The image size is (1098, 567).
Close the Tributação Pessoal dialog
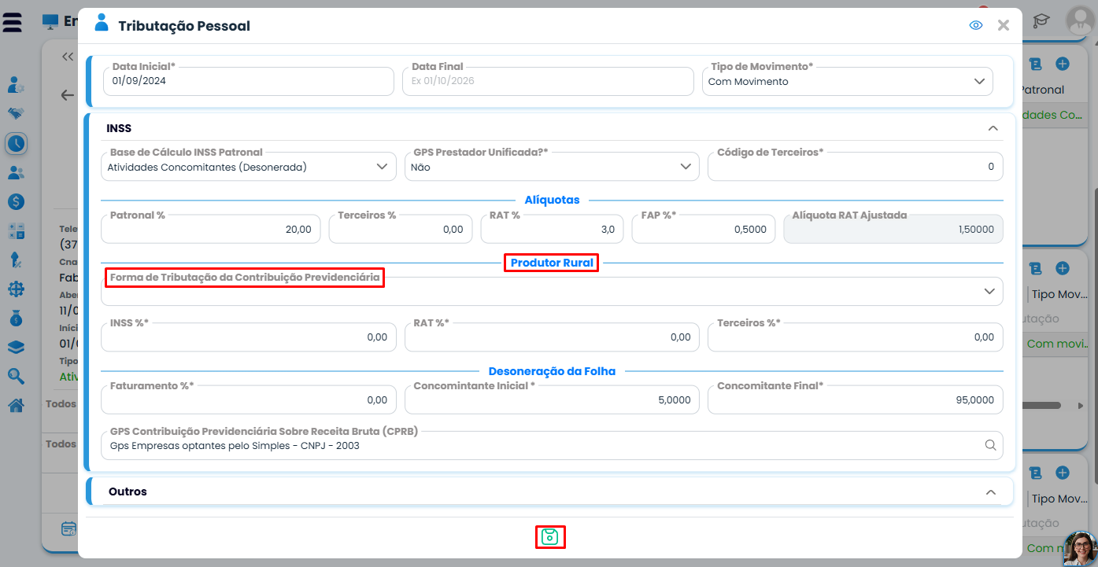coord(1004,25)
